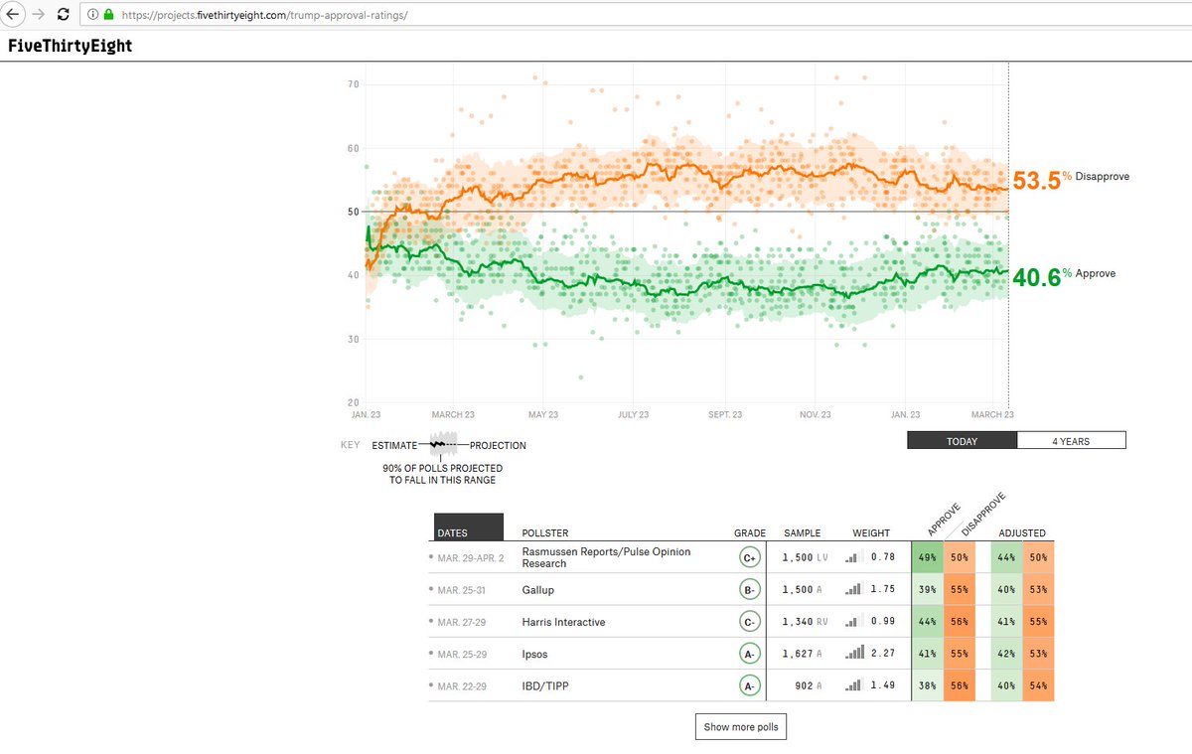The height and width of the screenshot is (754, 1192).
Task: Click the 1,627 A sample value
Action: [x=802, y=654]
